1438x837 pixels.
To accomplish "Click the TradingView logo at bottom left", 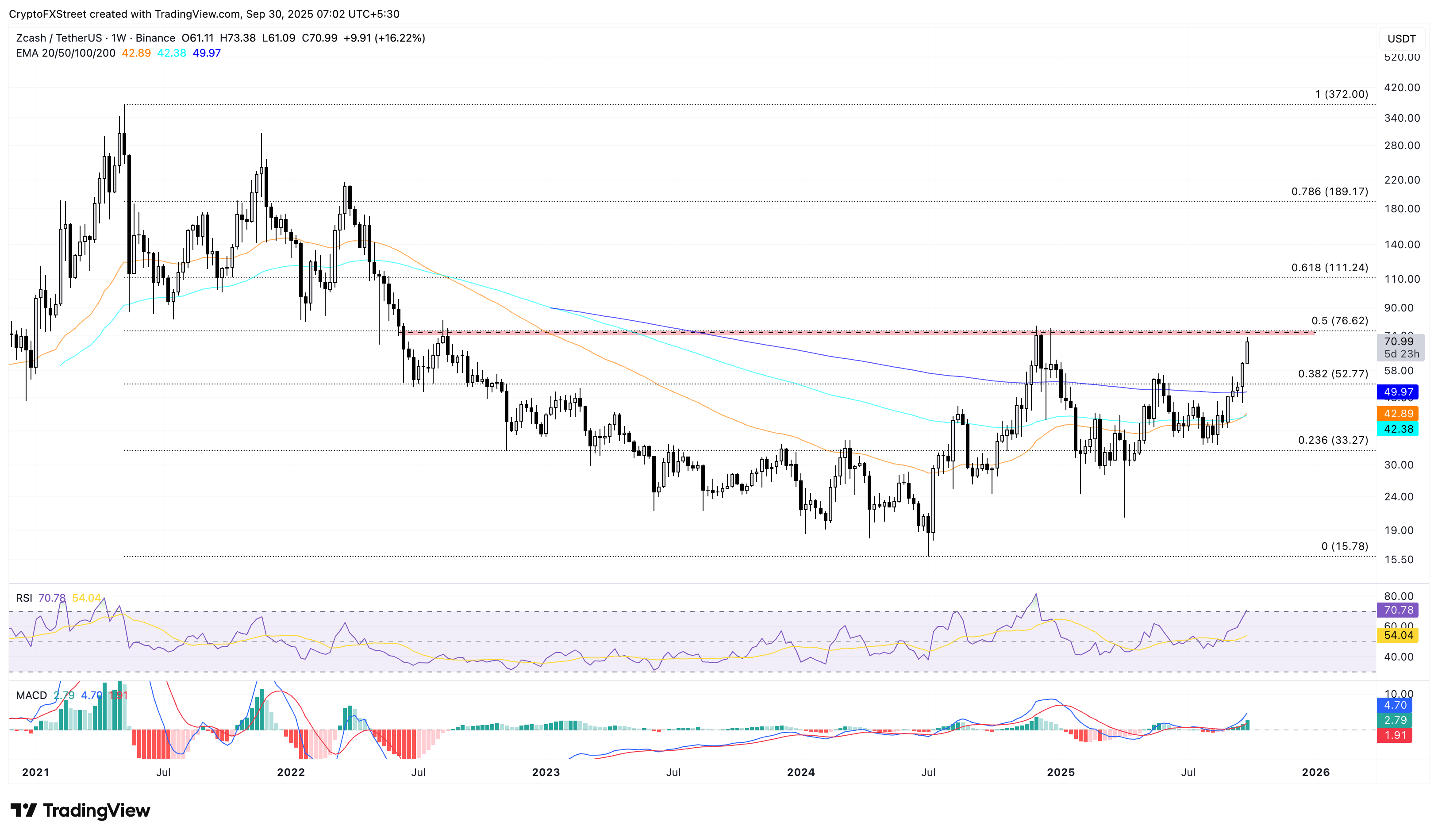I will [x=80, y=810].
